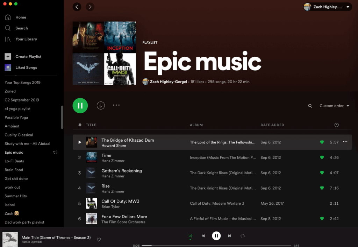Open the Lo-Fi Beats playlist
Screen dimensions: 358x247
coord(14,161)
